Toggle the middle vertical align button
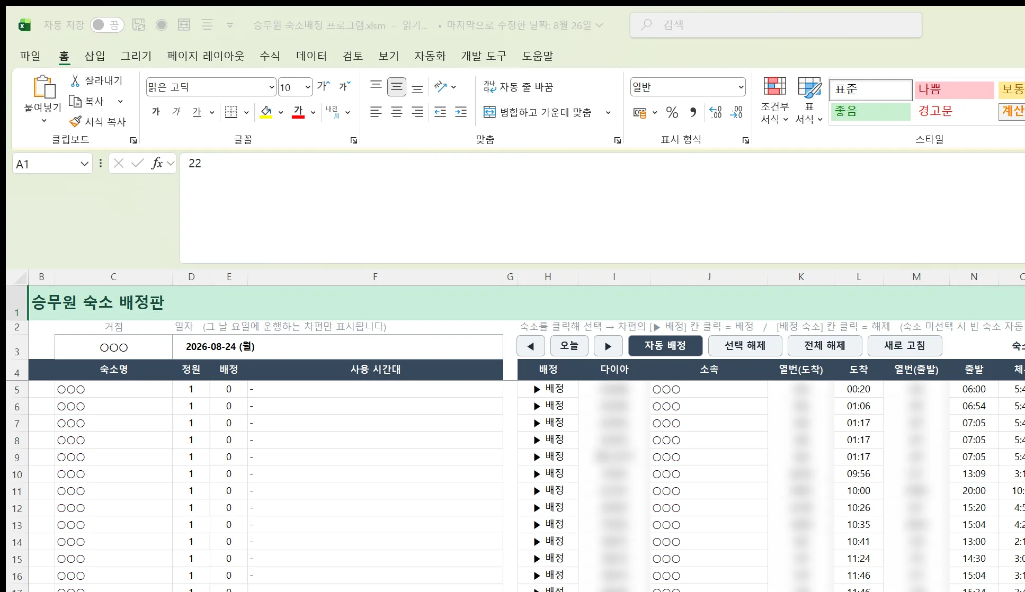Image resolution: width=1025 pixels, height=592 pixels. 397,86
